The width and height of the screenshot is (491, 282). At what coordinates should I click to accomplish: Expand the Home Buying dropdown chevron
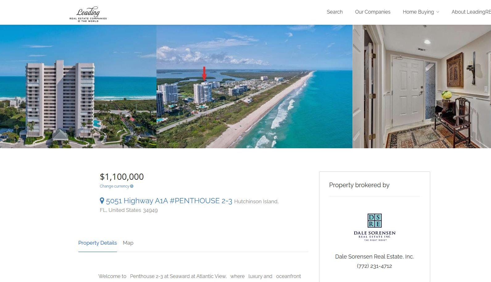click(438, 12)
